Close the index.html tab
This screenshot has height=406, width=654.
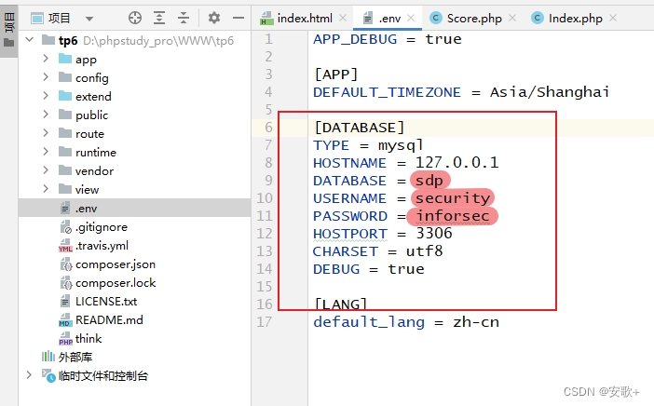coord(342,19)
